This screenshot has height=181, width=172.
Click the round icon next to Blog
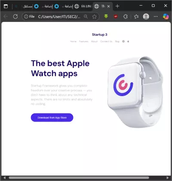pyautogui.click(x=123, y=41)
